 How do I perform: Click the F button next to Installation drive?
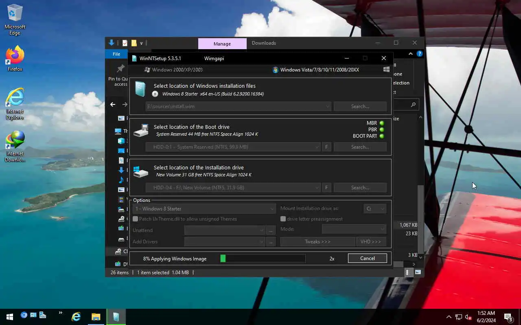coord(326,188)
